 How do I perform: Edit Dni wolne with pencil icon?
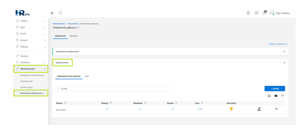pos(259,109)
